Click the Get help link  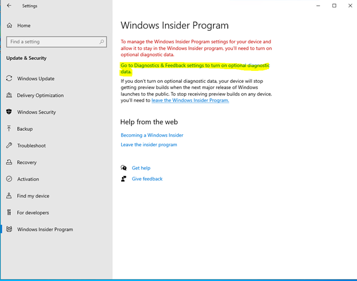[141, 168]
